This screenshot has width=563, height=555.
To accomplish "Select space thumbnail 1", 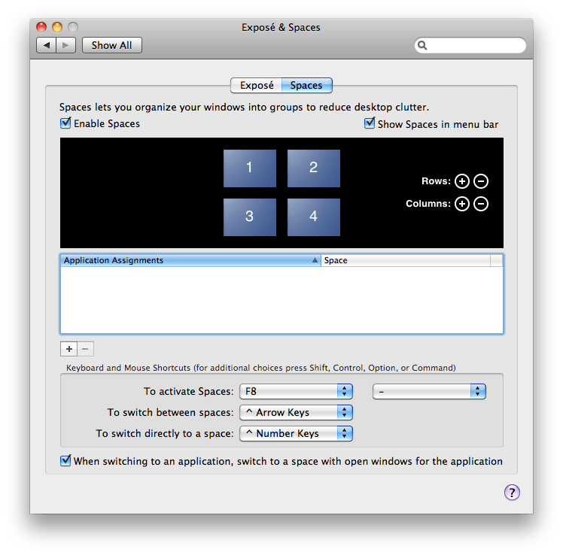I will click(250, 168).
